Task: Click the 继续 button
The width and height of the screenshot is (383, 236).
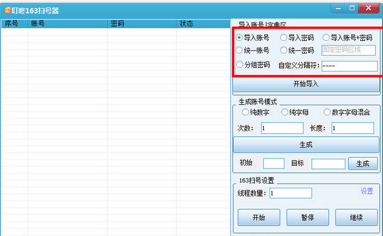Action: [x=356, y=217]
